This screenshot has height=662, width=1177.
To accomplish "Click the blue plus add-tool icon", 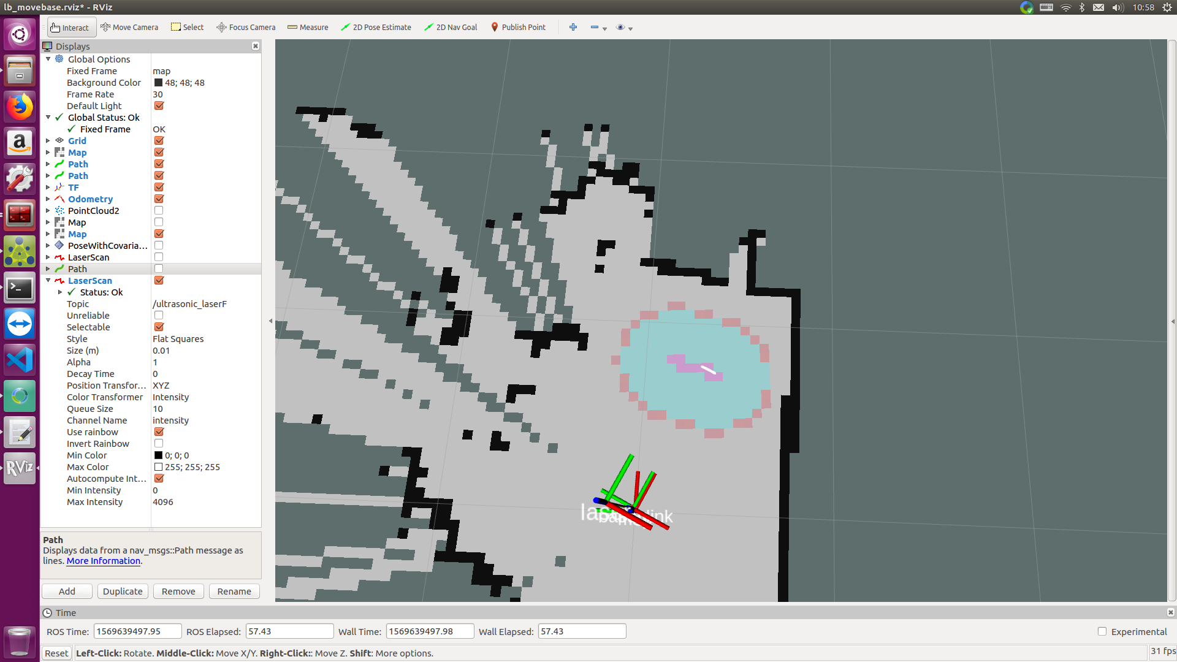I will point(573,27).
